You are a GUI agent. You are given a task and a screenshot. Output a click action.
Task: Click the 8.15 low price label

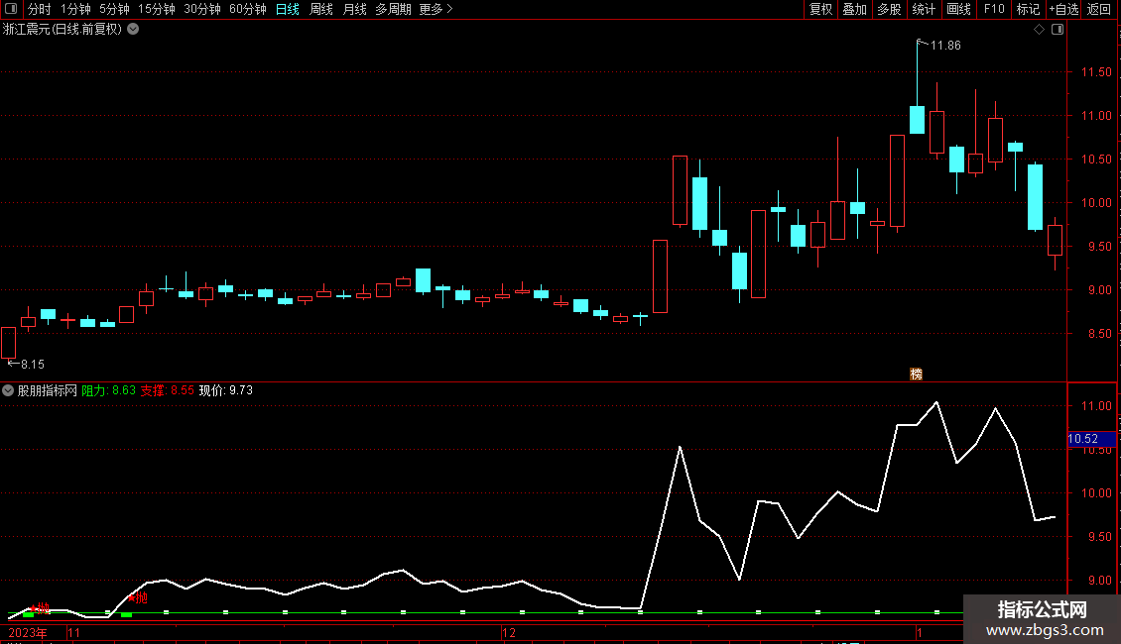(32, 365)
